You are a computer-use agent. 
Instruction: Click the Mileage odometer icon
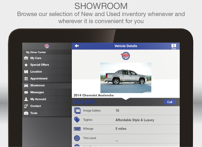coord(77,129)
